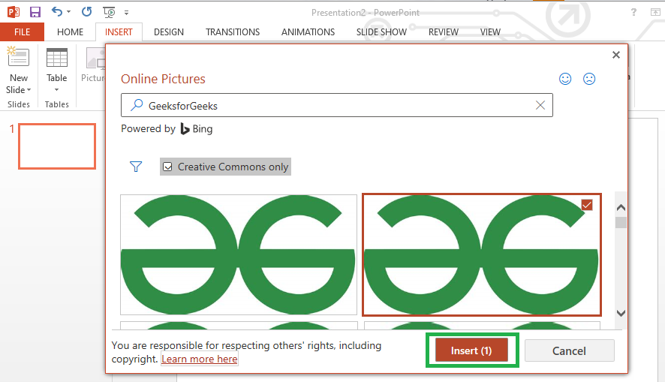The image size is (665, 382).
Task: Clear the search box with X icon
Action: pos(540,105)
